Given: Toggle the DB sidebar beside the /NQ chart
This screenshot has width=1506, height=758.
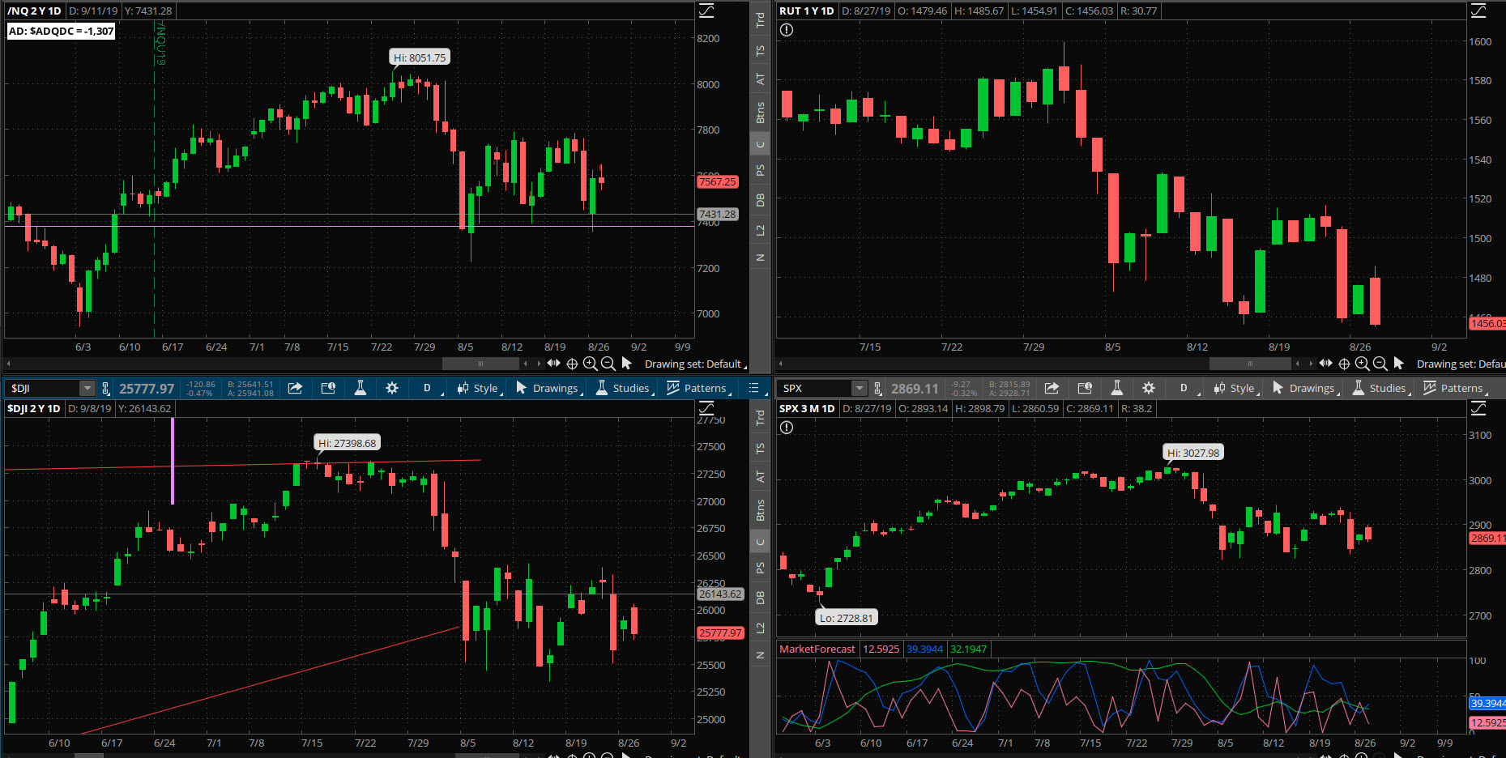Looking at the screenshot, I should 760,200.
